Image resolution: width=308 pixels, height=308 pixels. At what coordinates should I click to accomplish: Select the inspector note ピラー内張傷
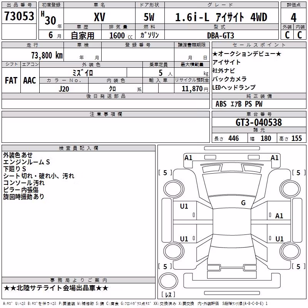point(21,189)
